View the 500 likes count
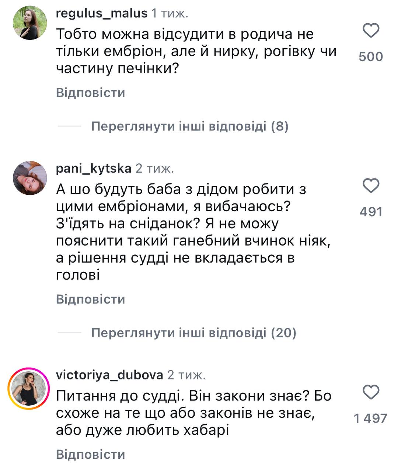The image size is (401, 472). tap(371, 57)
